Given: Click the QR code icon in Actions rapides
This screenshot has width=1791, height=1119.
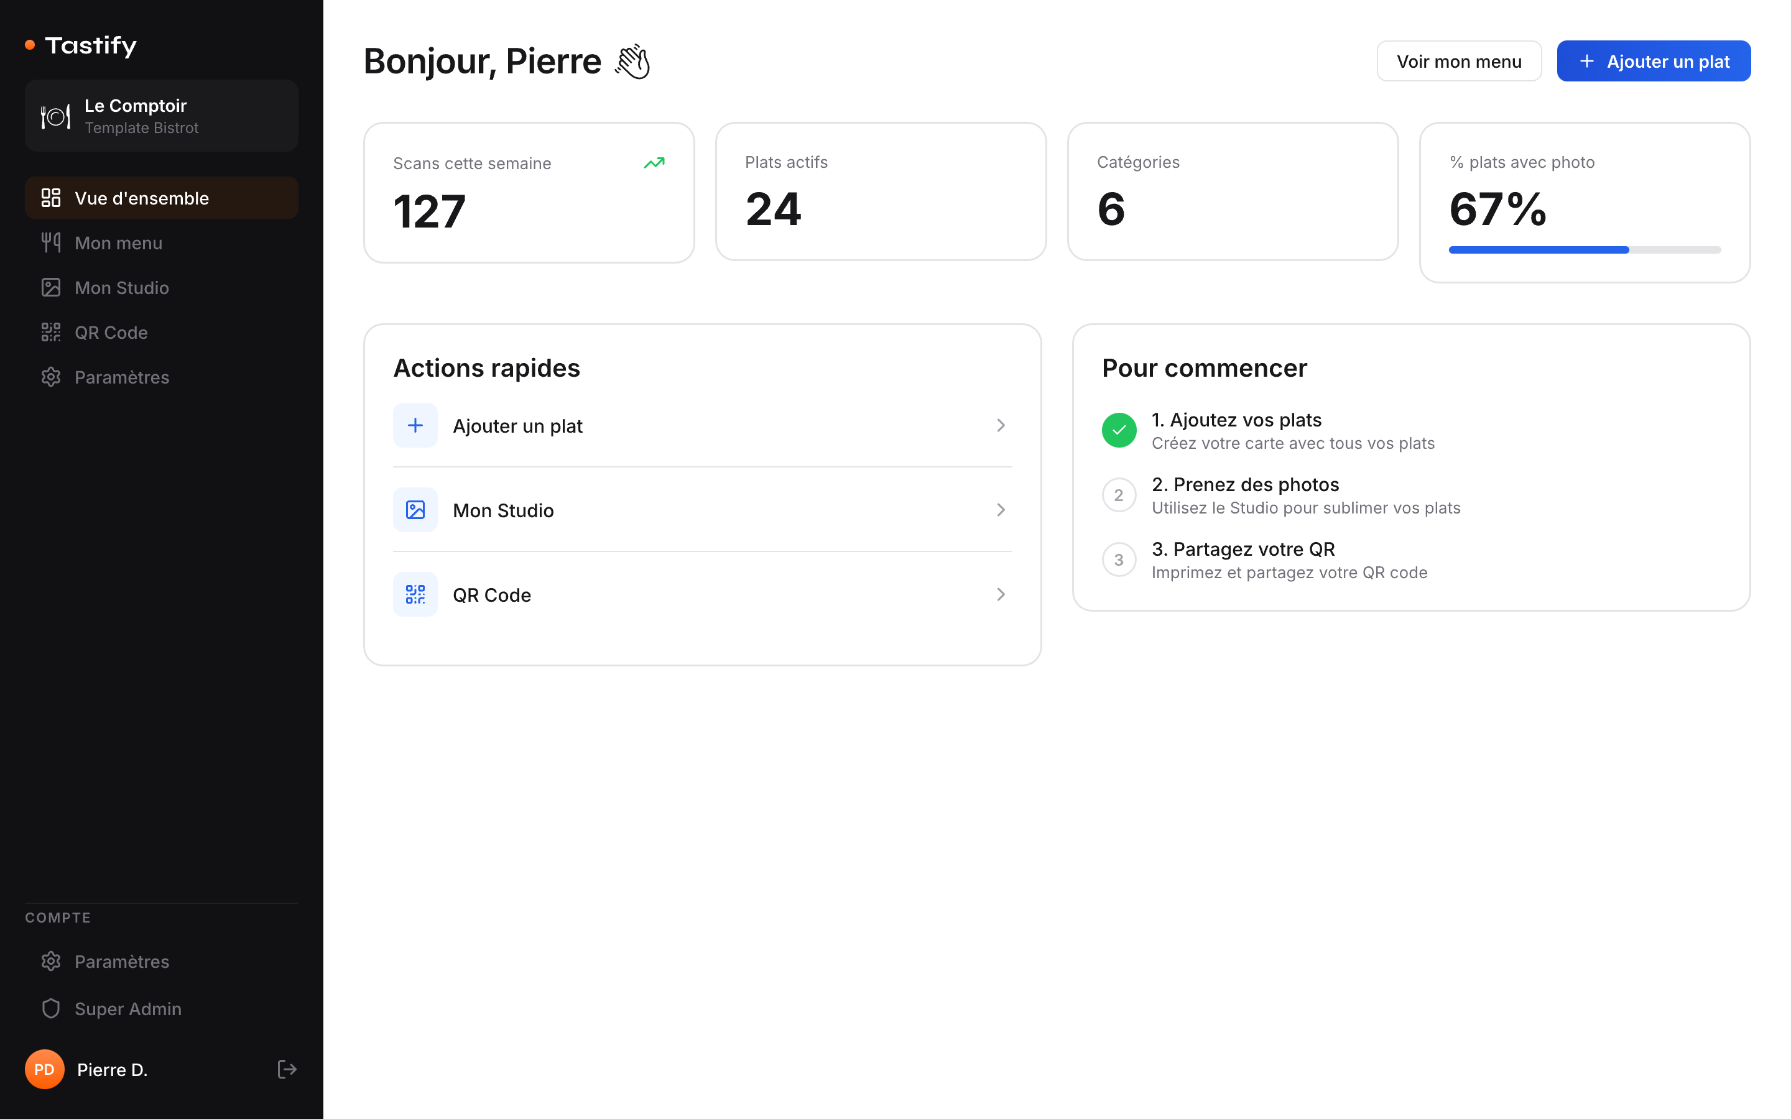Looking at the screenshot, I should (x=415, y=594).
